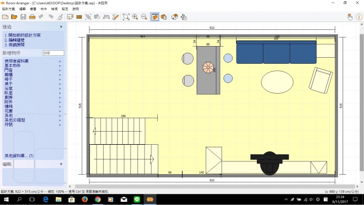Image resolution: width=364 pixels, height=205 pixels.
Task: Zoom out with the minus magnifier
Action: [144, 17]
